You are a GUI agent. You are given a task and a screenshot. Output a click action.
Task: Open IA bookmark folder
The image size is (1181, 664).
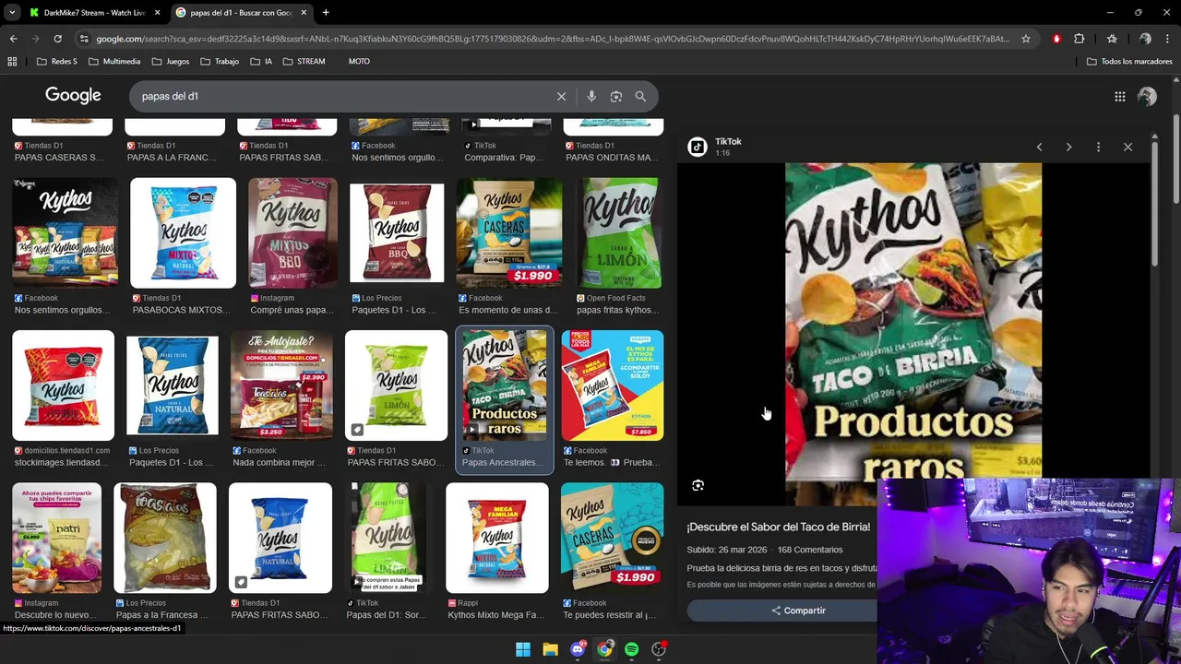click(x=262, y=62)
